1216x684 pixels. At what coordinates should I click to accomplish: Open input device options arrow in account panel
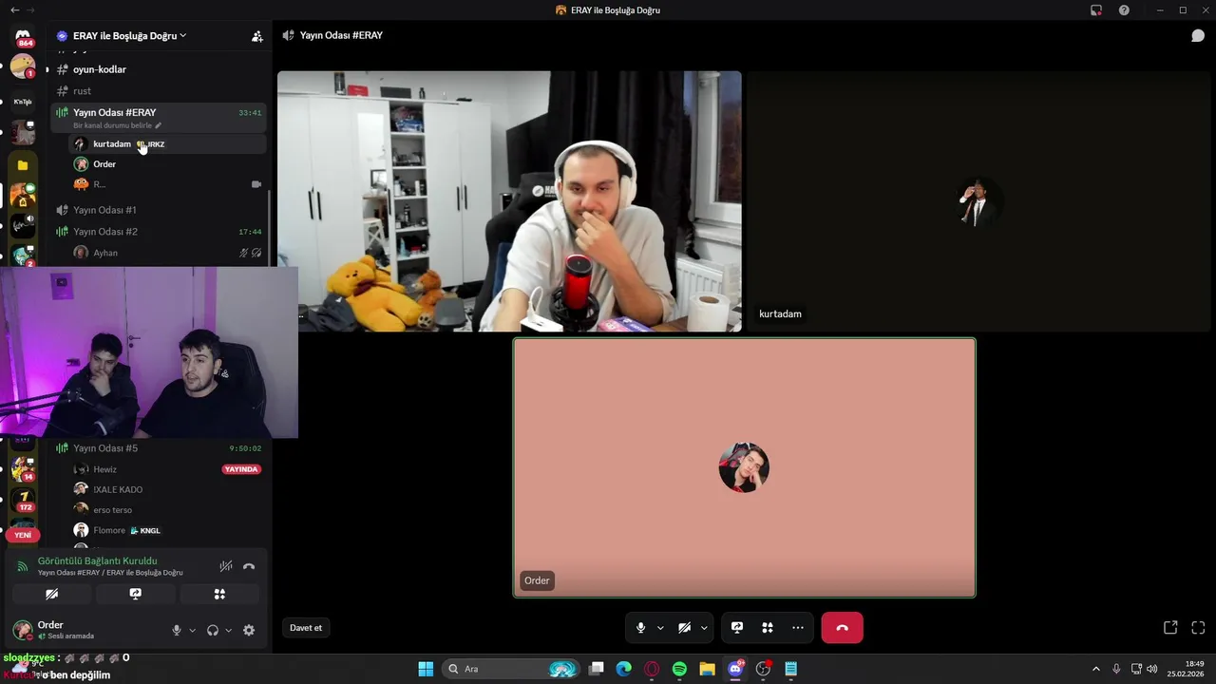point(192,630)
